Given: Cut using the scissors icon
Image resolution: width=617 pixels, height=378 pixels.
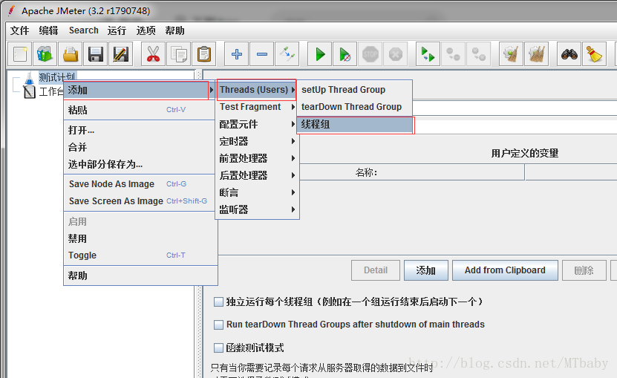Looking at the screenshot, I should 153,54.
